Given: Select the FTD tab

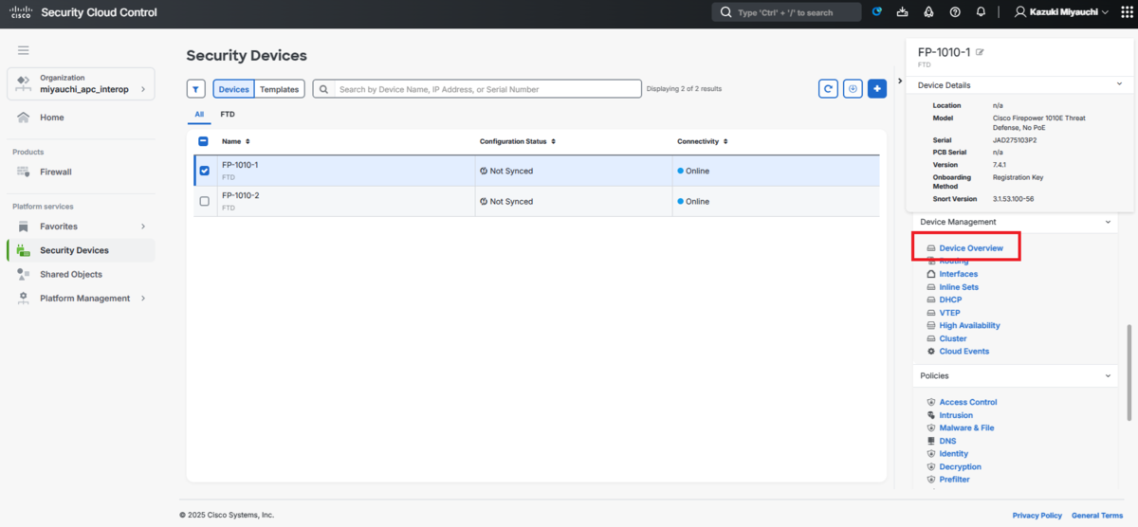Looking at the screenshot, I should tap(228, 114).
